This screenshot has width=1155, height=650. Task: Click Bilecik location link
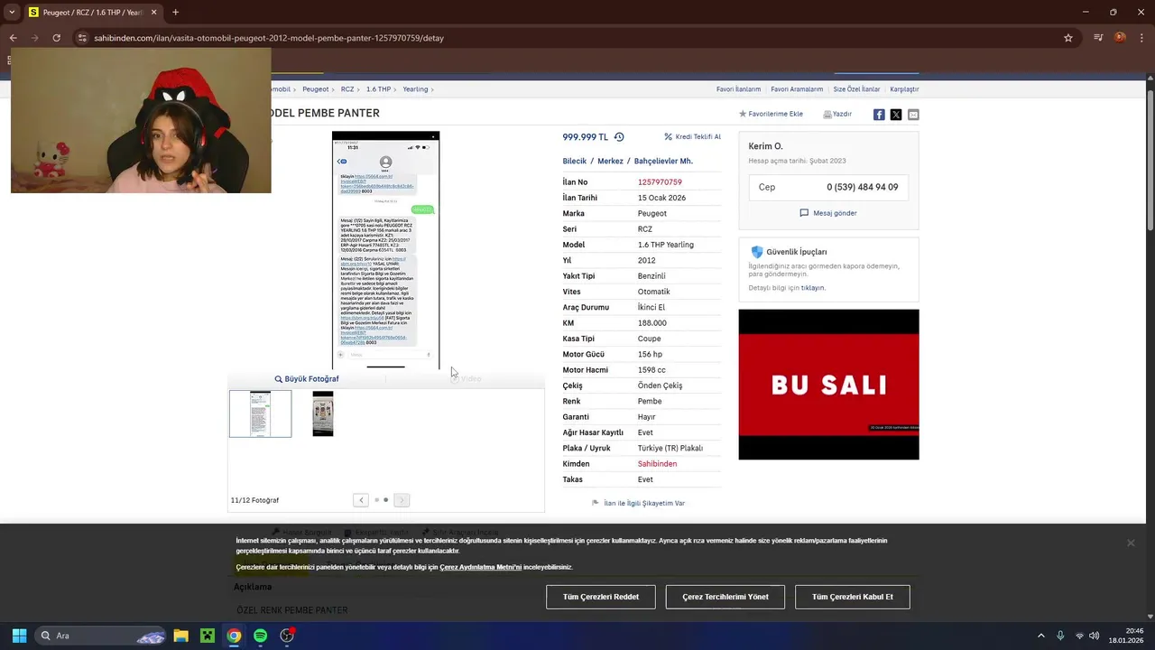[575, 162]
